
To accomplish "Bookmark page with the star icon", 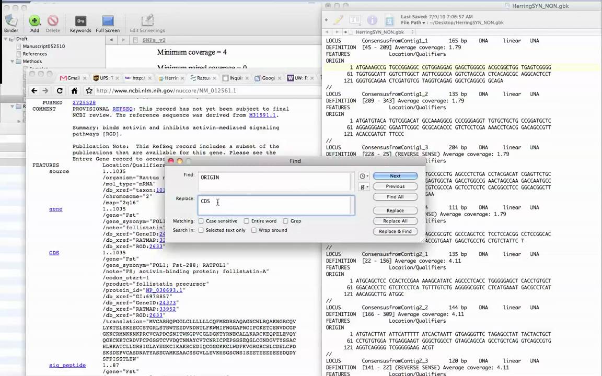I will click(89, 90).
